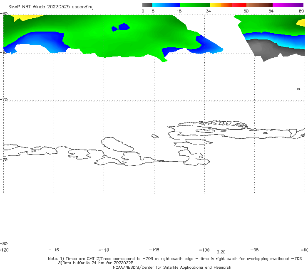
Task: Click the longitude label -115
Action: [x=54, y=250]
